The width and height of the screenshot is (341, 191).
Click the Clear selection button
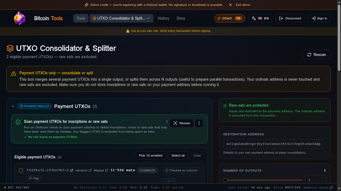[197, 155]
